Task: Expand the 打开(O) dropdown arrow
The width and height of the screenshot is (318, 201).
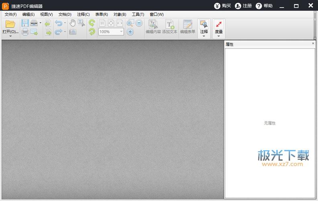Action: click(x=10, y=36)
